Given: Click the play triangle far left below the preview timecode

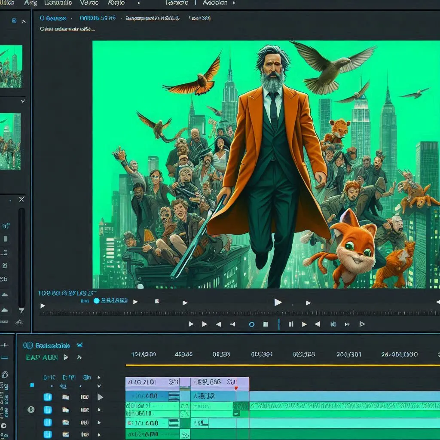Looking at the screenshot, I should click(43, 306).
